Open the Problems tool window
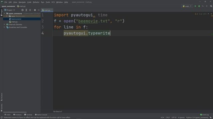This screenshot has height=119, width=213. (17, 115)
